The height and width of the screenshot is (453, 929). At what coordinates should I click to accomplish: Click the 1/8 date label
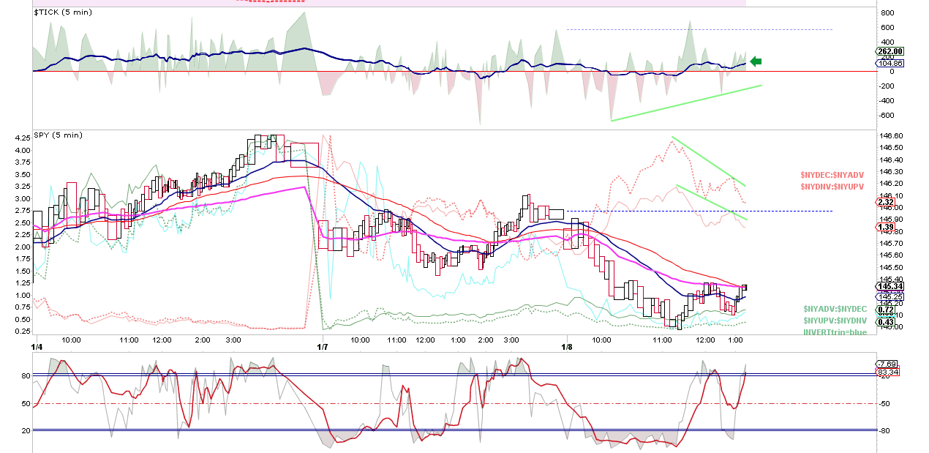[x=567, y=345]
